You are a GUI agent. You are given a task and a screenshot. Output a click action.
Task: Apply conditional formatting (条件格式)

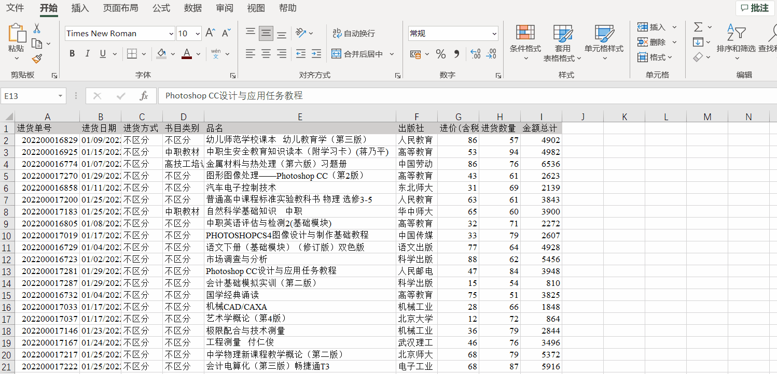pyautogui.click(x=525, y=41)
